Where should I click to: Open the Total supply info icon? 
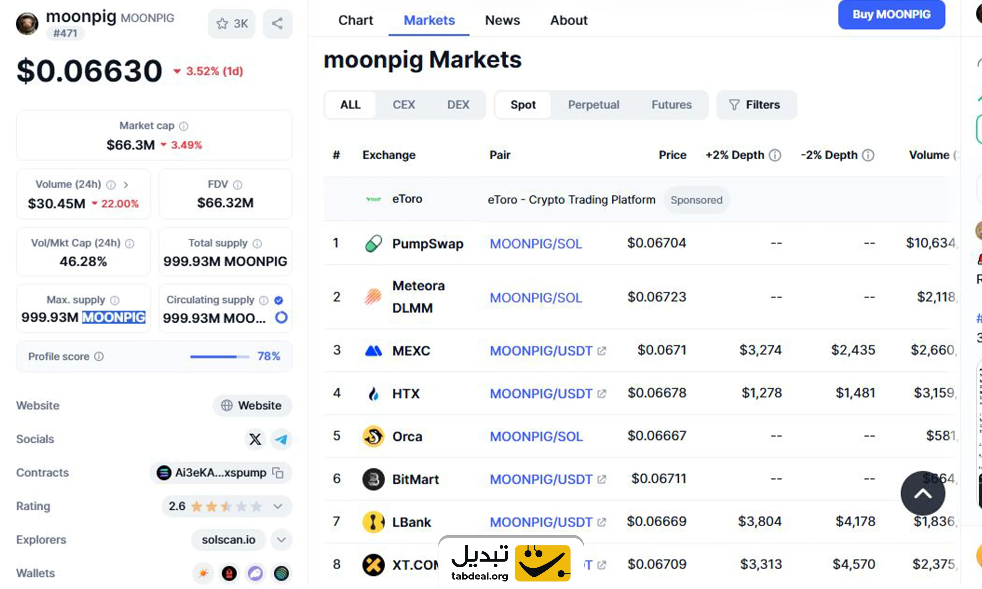257,243
